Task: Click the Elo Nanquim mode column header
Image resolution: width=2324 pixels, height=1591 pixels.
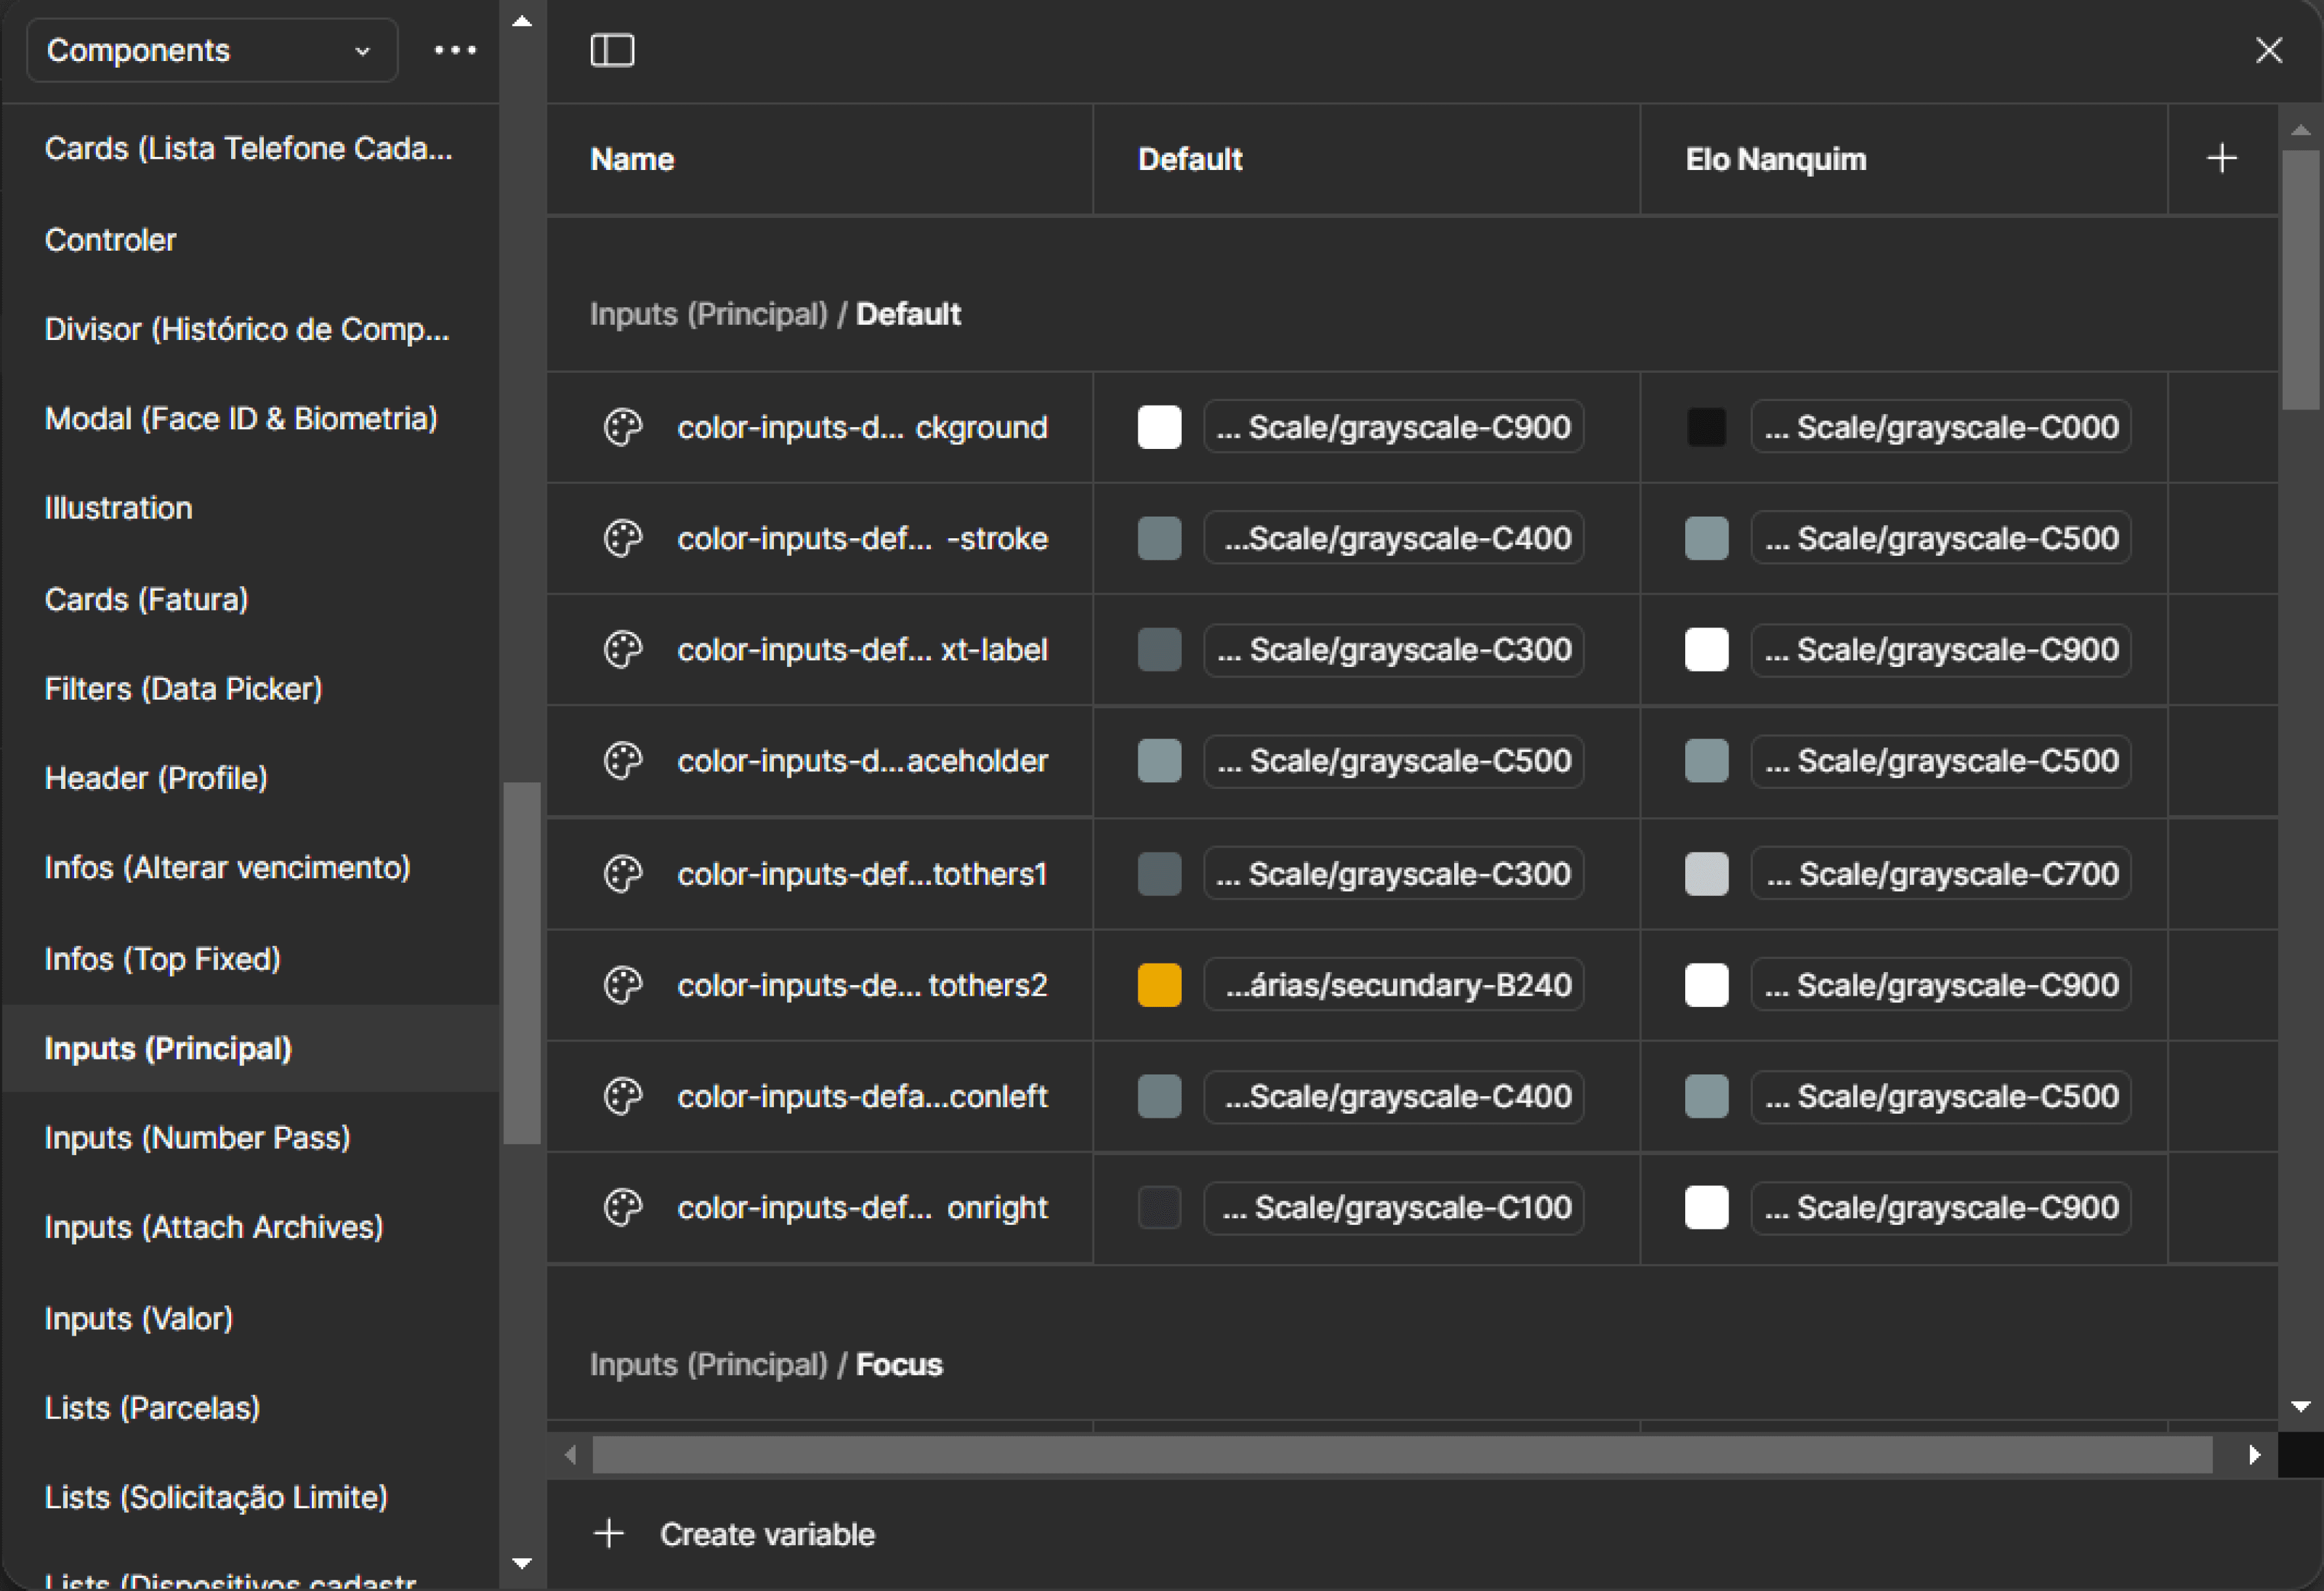Action: [1775, 159]
